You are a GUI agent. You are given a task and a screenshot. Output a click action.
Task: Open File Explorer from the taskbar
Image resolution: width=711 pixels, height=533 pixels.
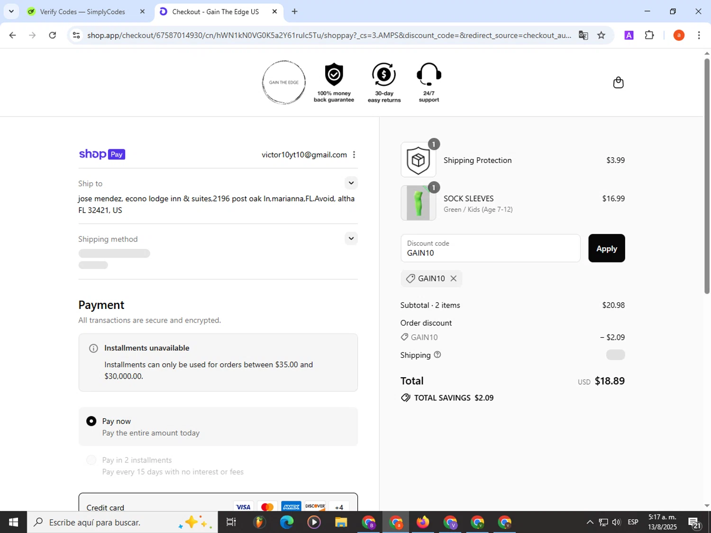(341, 522)
